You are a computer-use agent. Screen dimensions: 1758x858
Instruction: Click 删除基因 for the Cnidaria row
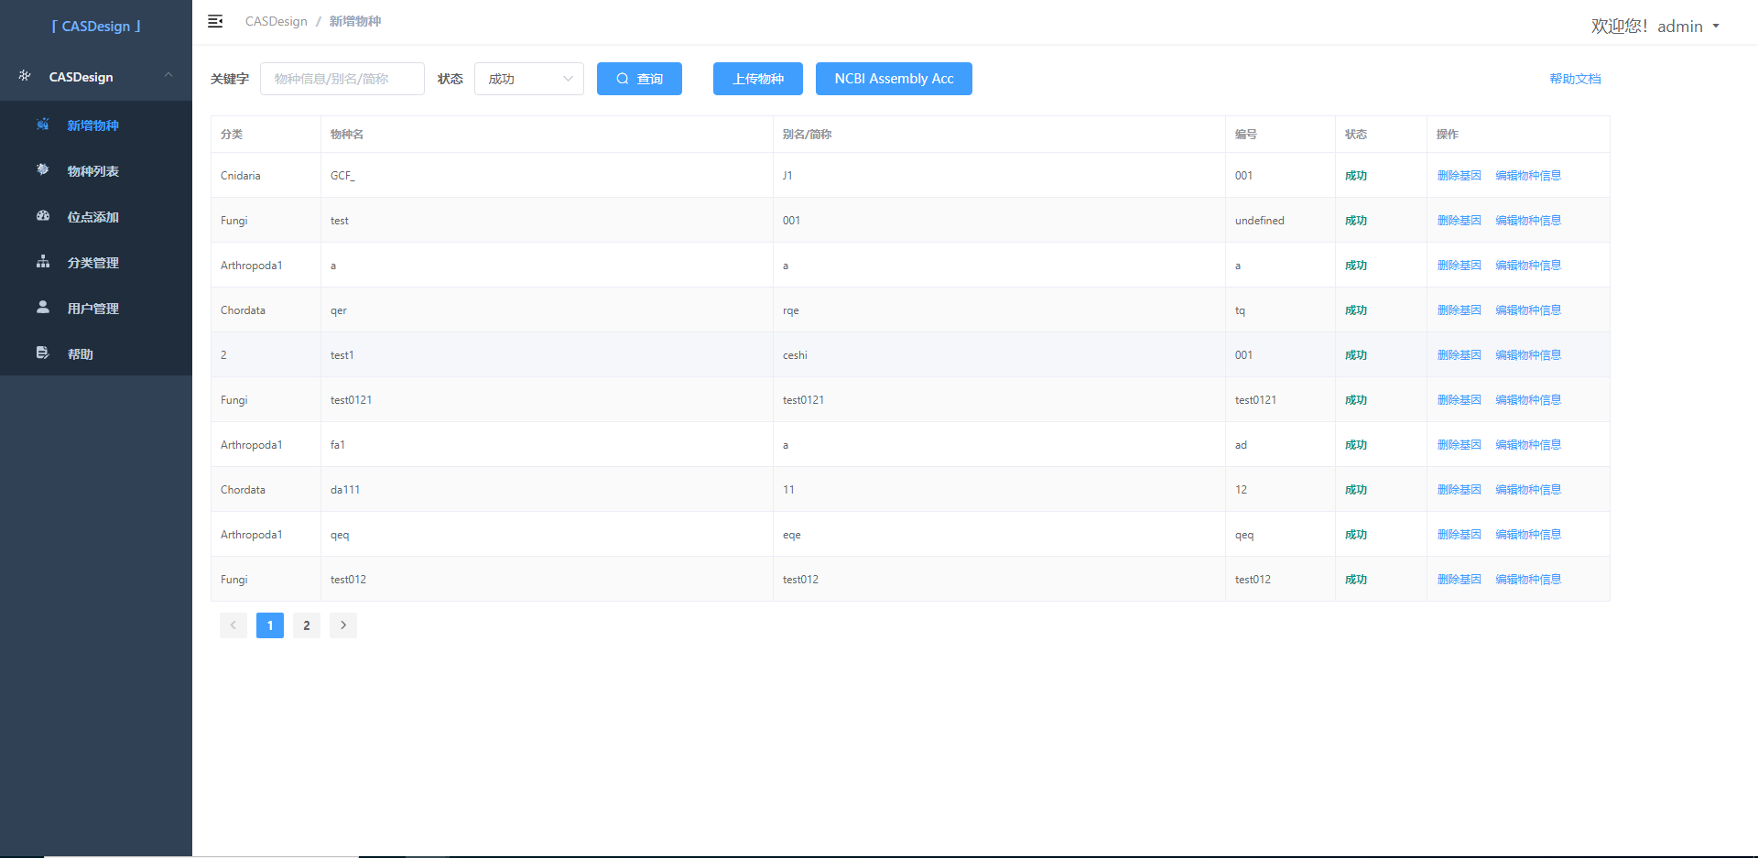(1459, 176)
